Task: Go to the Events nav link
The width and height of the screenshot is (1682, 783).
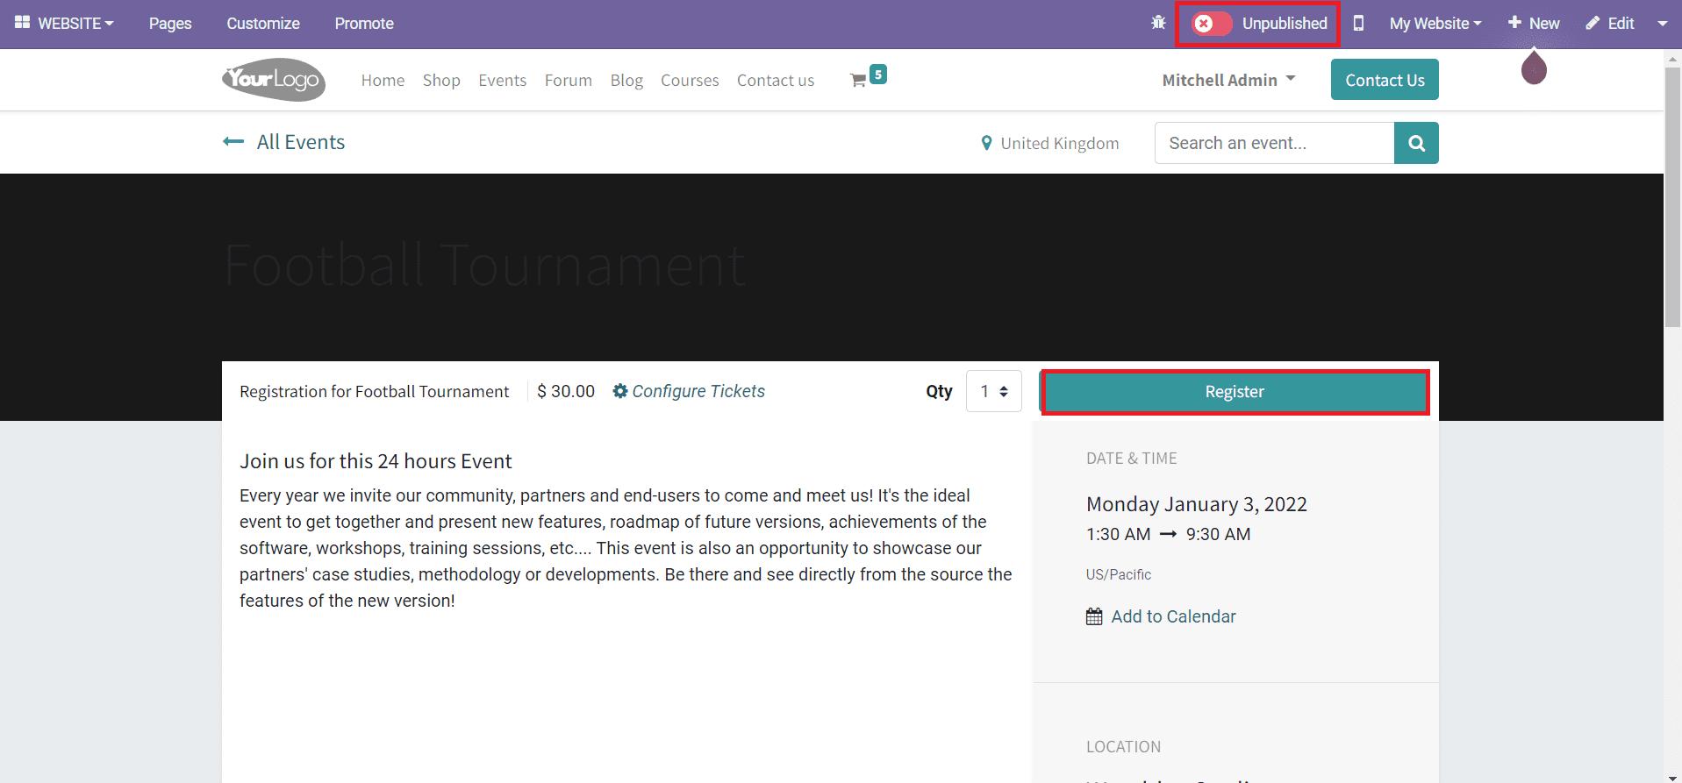Action: click(502, 81)
